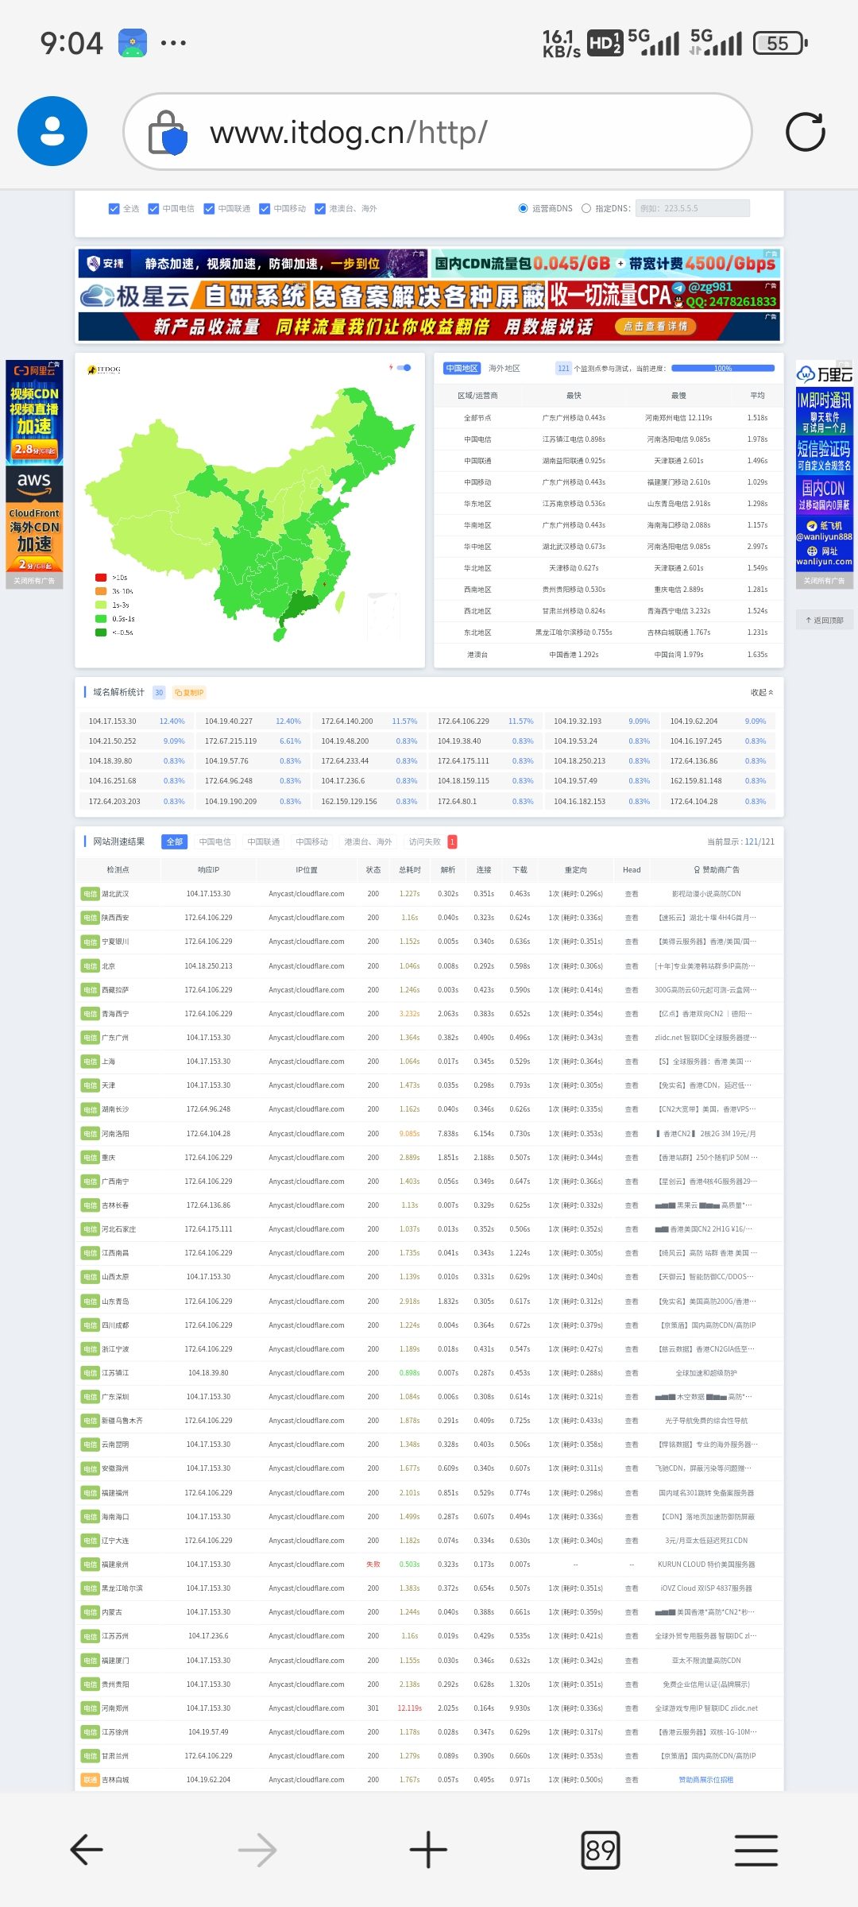Tap the browser profile avatar icon
The width and height of the screenshot is (858, 1907).
point(52,131)
